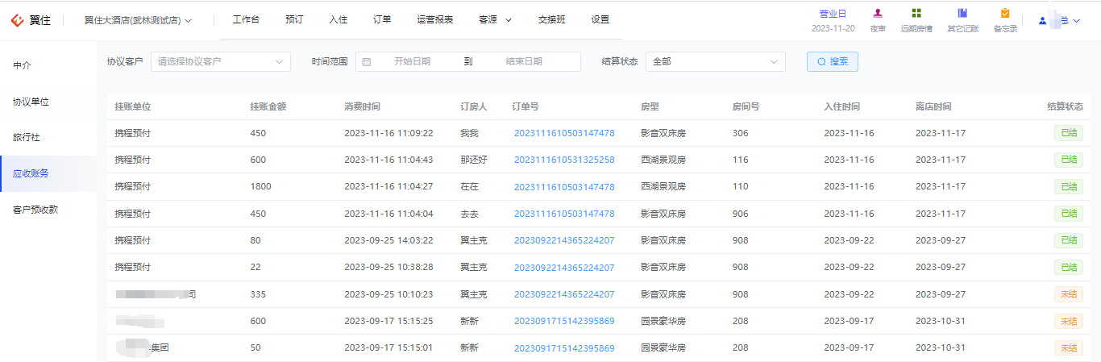Click the 搜索 search button
Image resolution: width=1101 pixels, height=362 pixels.
click(833, 61)
